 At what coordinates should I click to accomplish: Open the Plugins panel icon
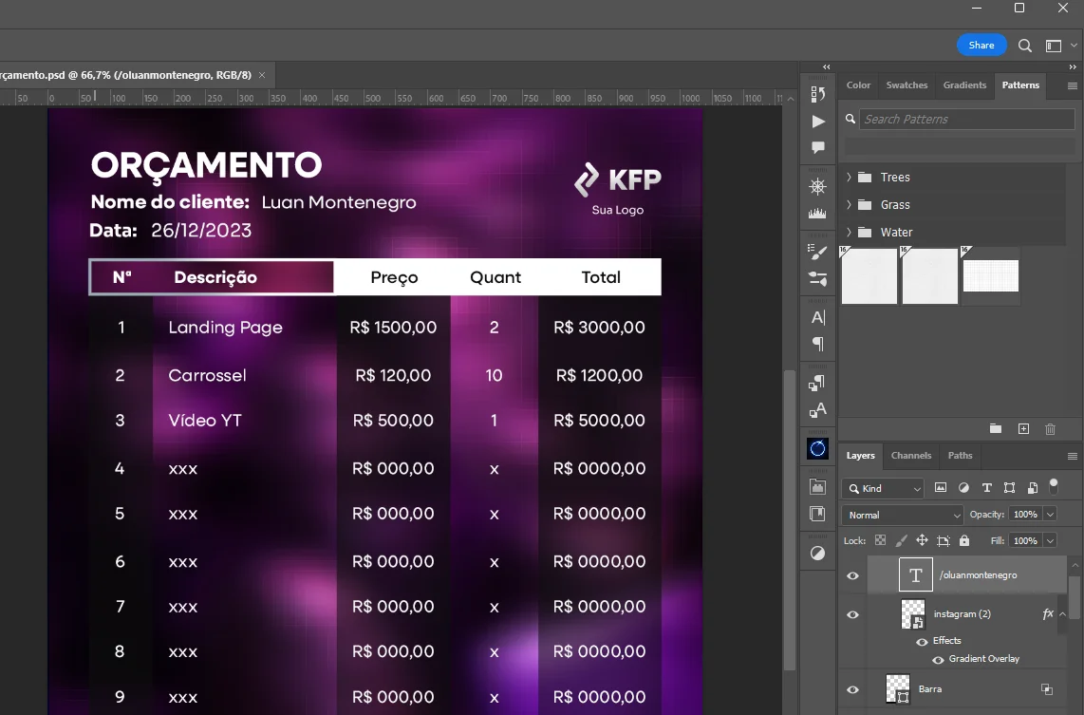818,487
